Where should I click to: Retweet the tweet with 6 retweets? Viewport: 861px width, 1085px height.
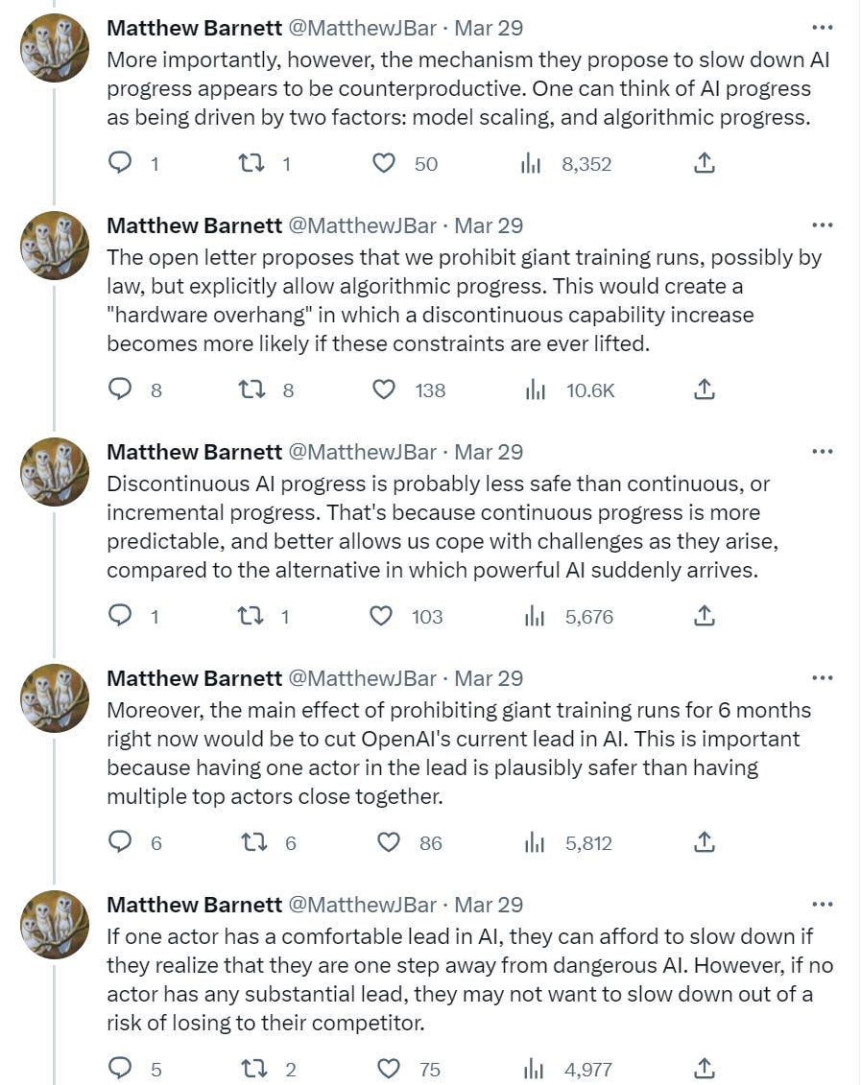coord(254,842)
